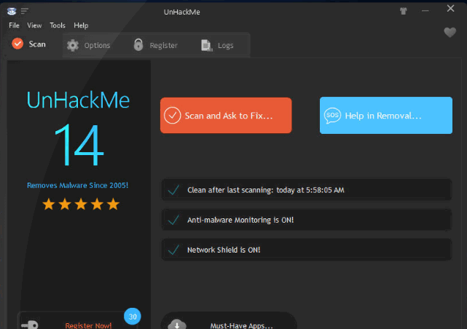Open the Help menu
This screenshot has height=329, width=467.
coord(81,25)
